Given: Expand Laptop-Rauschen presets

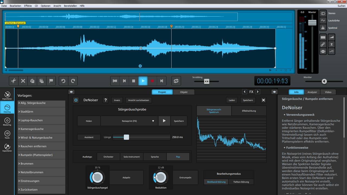Looking at the screenshot, I should coord(41,120).
